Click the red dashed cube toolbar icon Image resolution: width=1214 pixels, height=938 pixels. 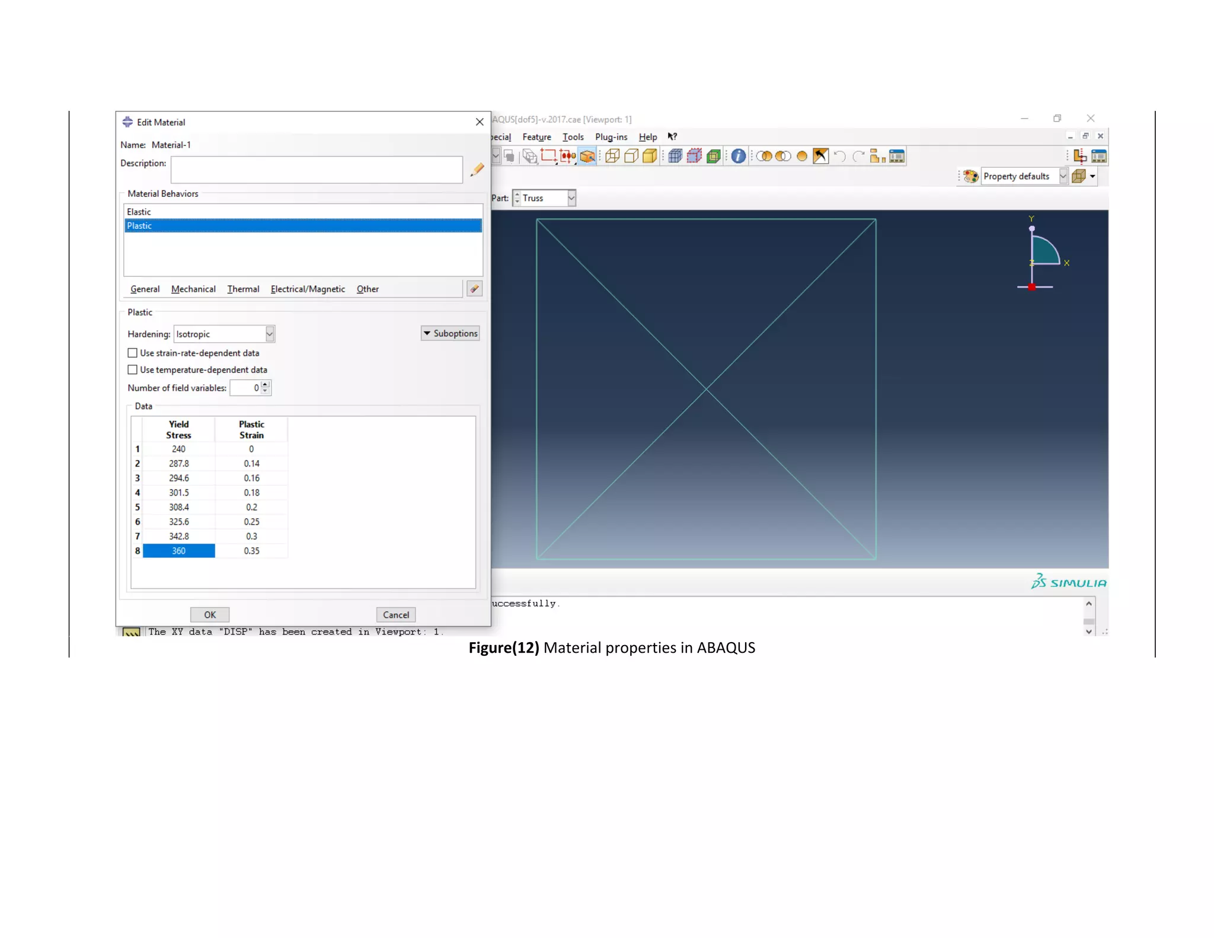(694, 156)
